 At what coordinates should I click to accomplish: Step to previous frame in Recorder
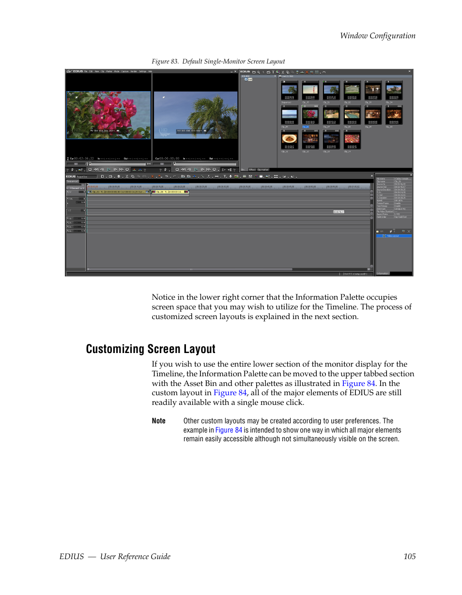pos(189,170)
